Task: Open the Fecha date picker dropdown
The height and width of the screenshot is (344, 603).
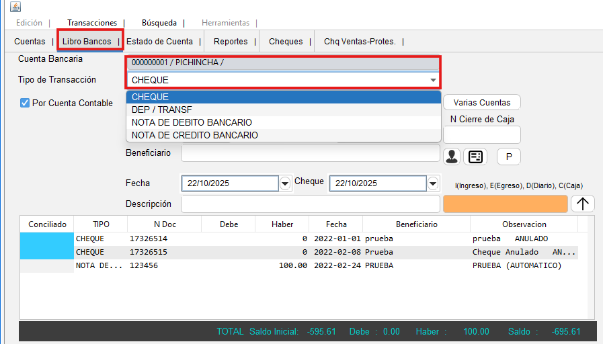Action: (x=285, y=183)
